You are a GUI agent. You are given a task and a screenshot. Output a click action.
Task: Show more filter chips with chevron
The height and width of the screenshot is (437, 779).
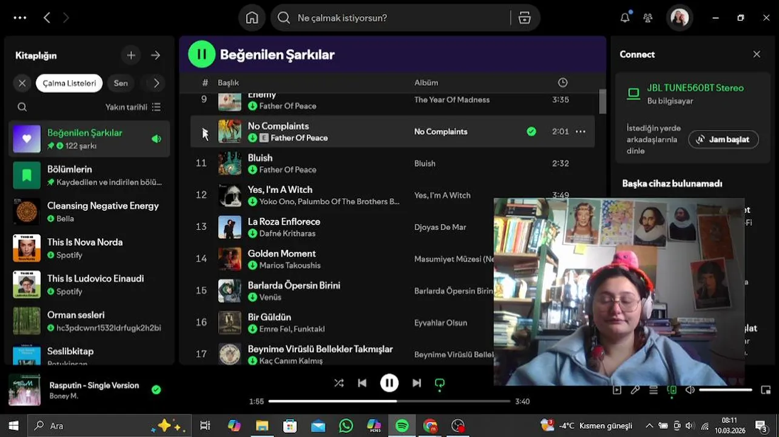click(157, 83)
